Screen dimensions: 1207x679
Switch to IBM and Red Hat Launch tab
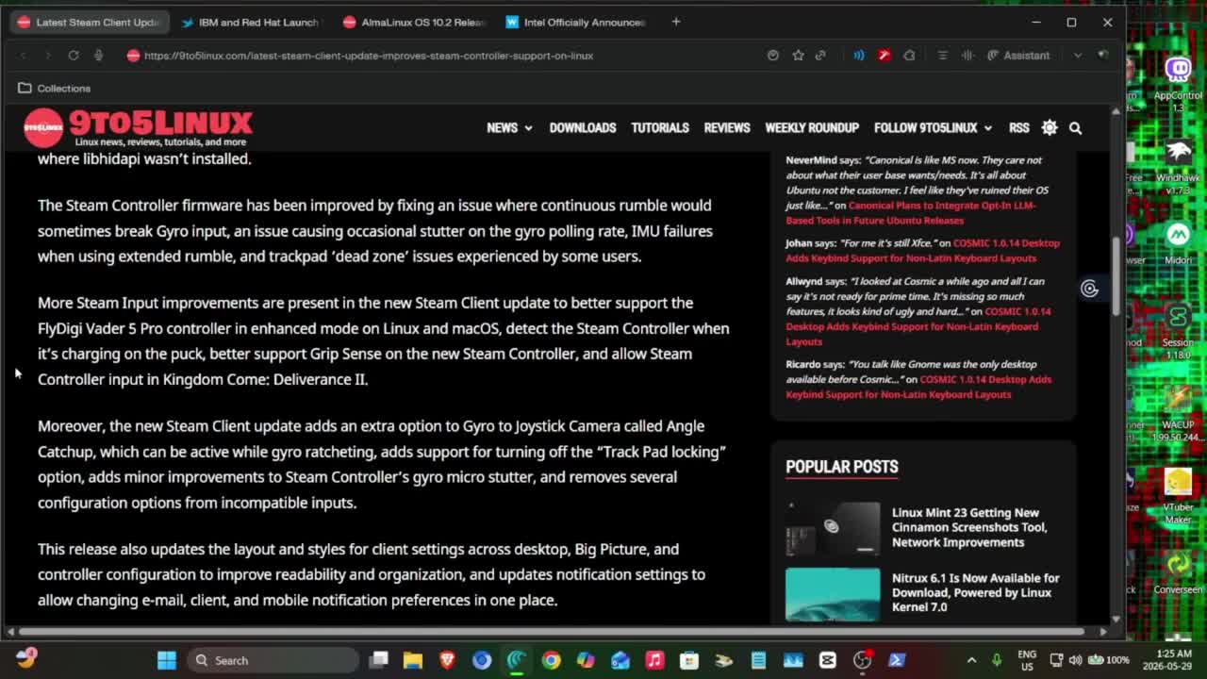[x=251, y=22]
